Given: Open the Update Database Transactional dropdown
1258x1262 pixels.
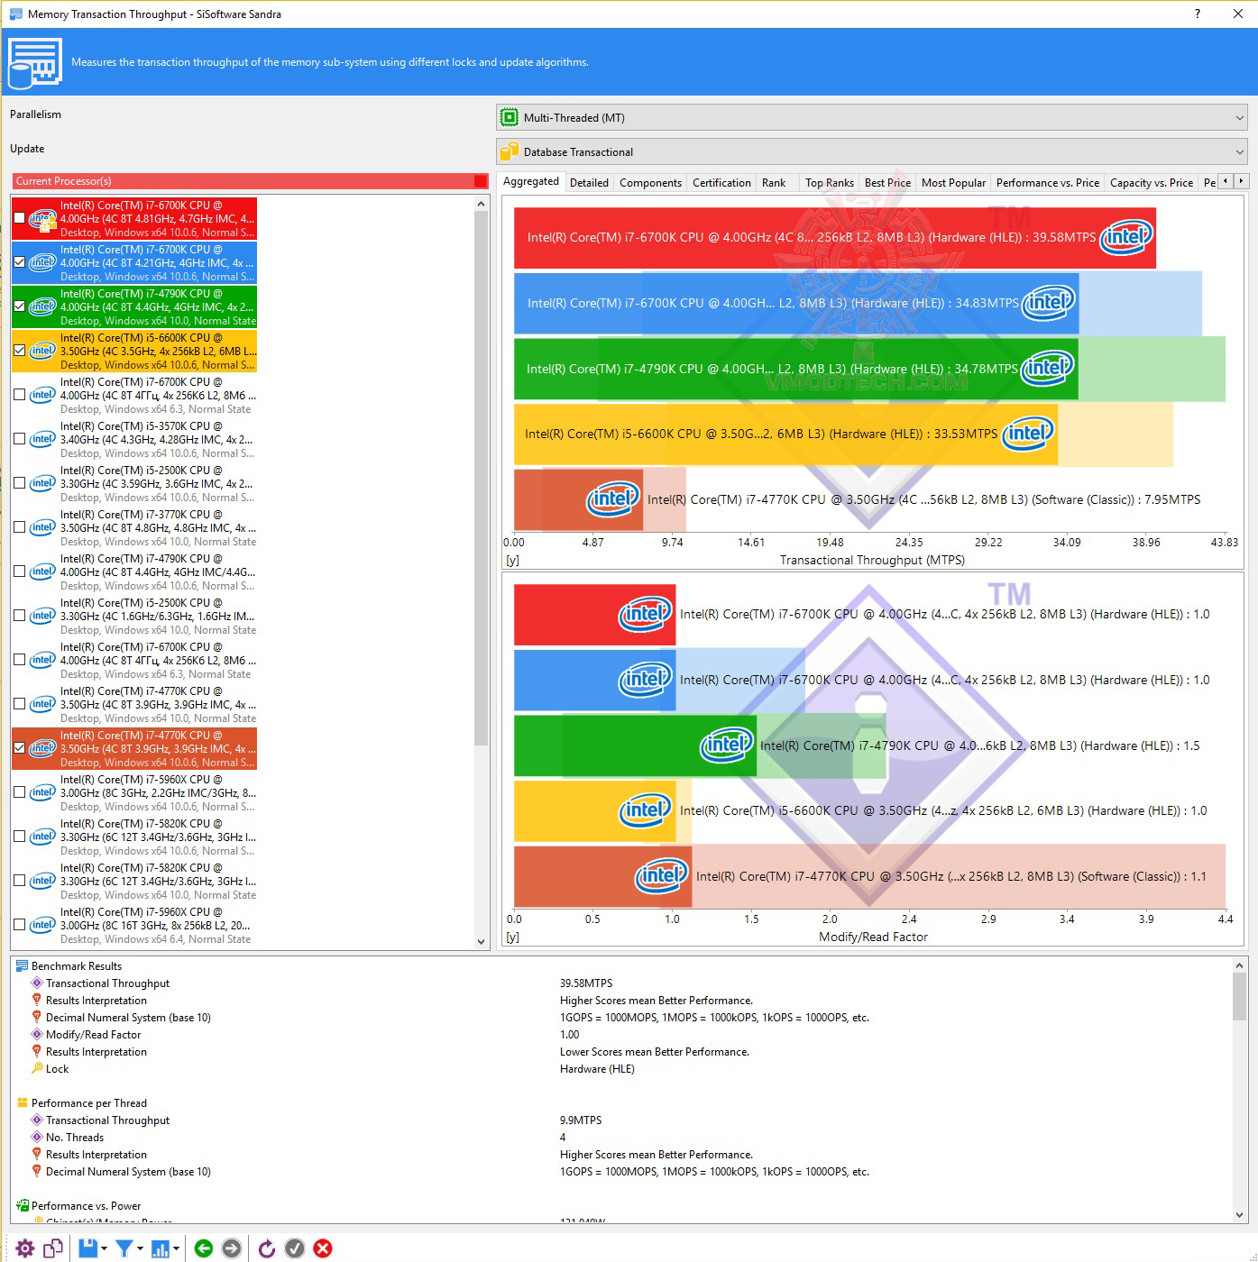Looking at the screenshot, I should coord(872,151).
